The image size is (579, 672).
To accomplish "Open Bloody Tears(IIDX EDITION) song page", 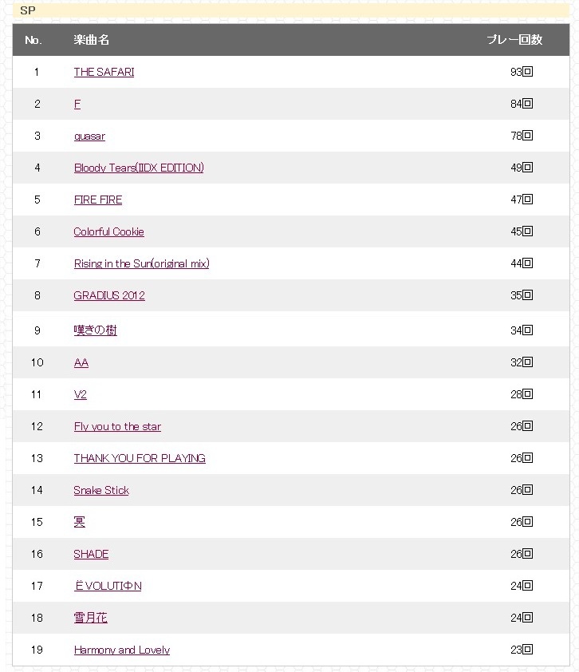I will [139, 168].
